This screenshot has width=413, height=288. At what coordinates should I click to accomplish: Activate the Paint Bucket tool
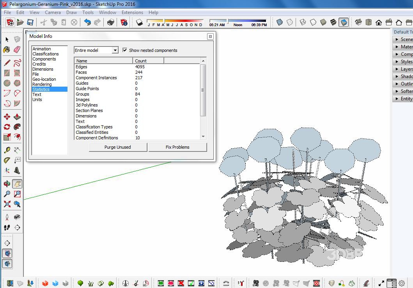click(7, 50)
